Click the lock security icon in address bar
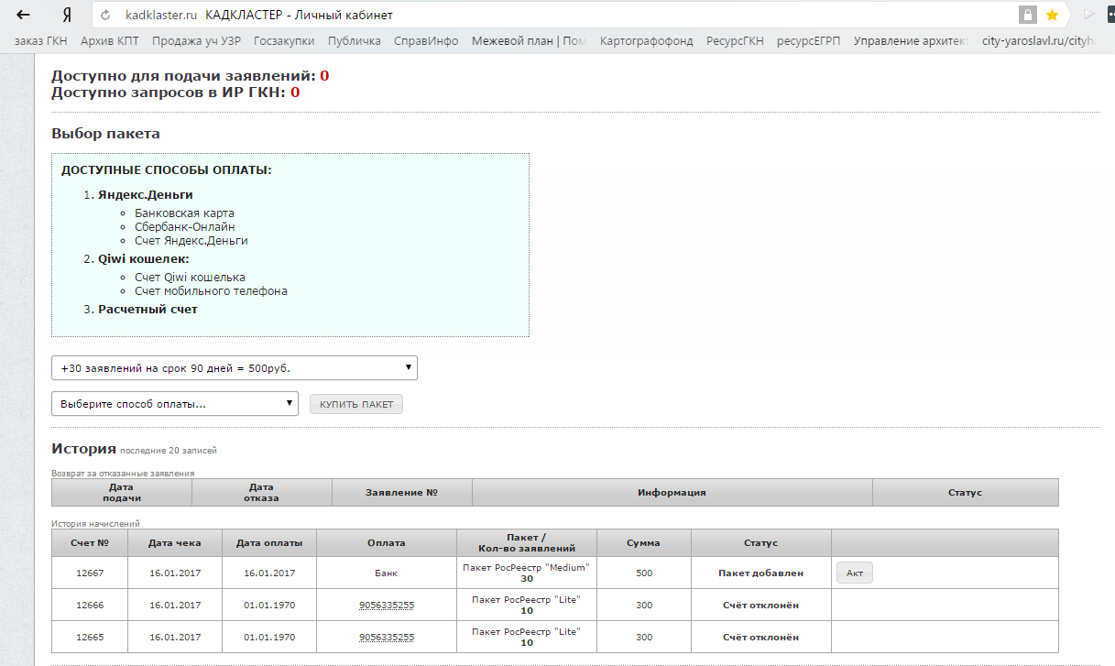This screenshot has height=666, width=1115. pos(1028,16)
